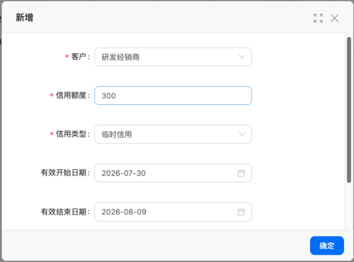Open the 客户 dropdown showing 研发经销商
Image resolution: width=354 pixels, height=262 pixels.
click(x=173, y=57)
